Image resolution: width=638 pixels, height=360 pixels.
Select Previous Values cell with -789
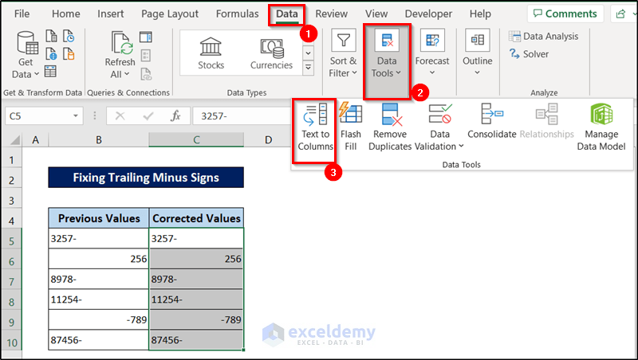pos(99,319)
